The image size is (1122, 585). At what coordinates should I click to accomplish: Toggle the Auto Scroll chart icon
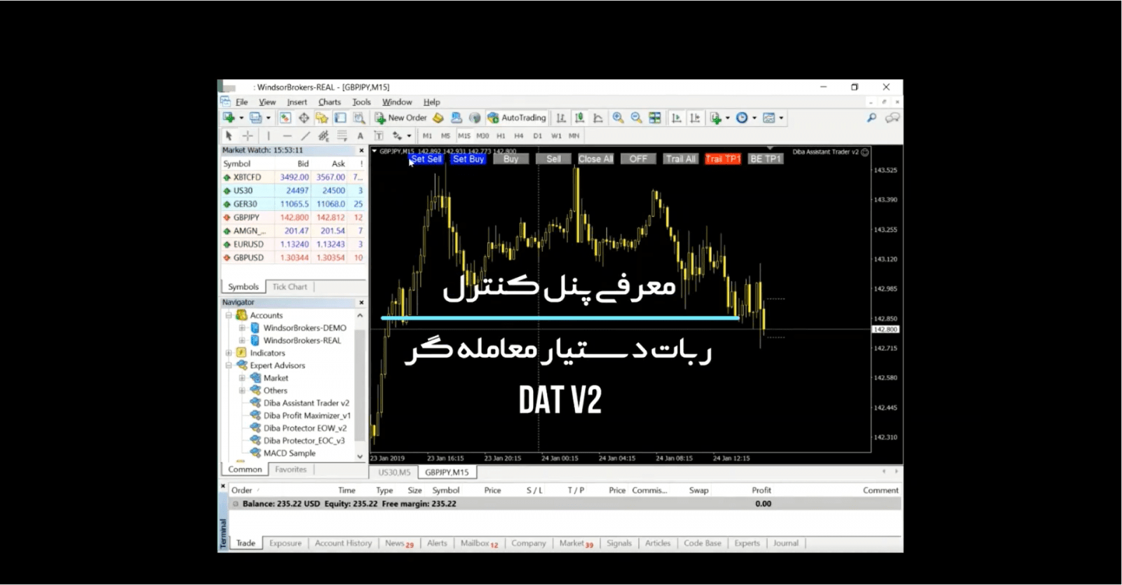click(676, 118)
